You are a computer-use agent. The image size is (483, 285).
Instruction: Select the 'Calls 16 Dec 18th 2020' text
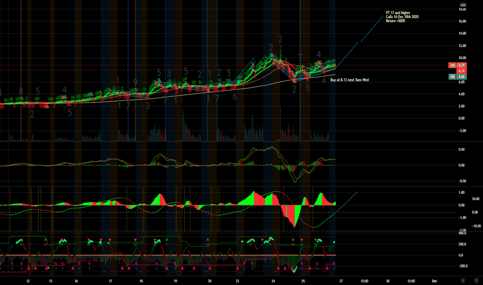click(402, 17)
